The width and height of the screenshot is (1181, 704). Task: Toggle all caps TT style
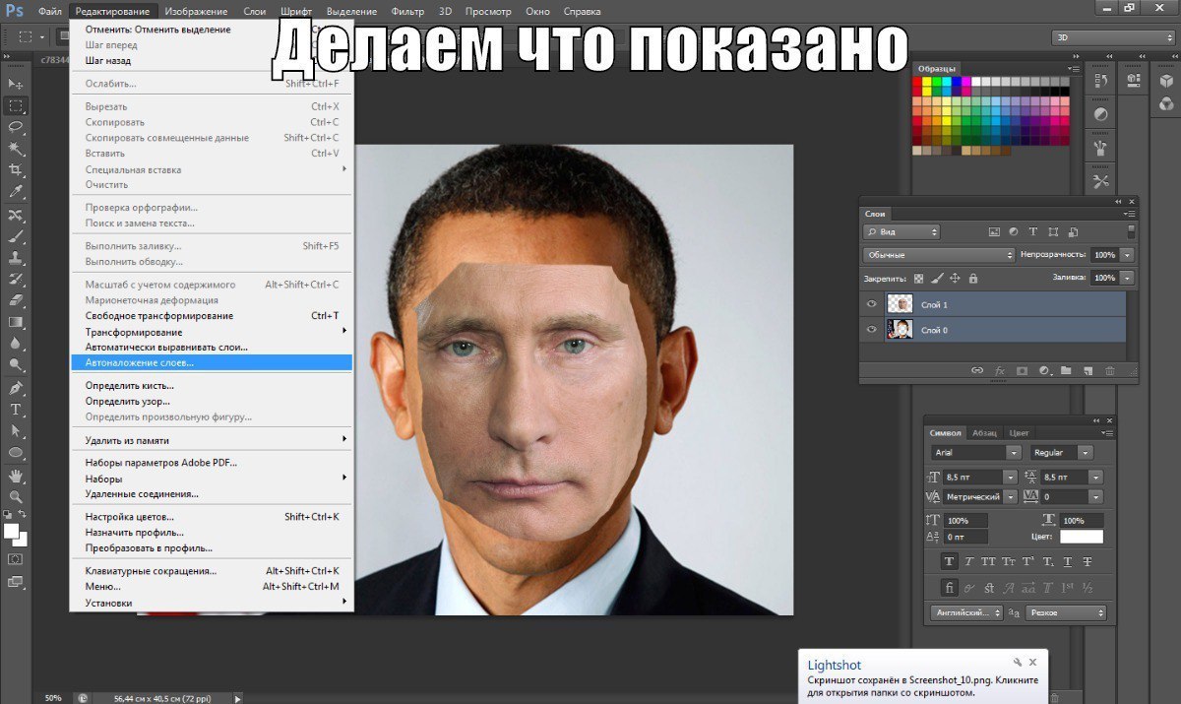(988, 561)
